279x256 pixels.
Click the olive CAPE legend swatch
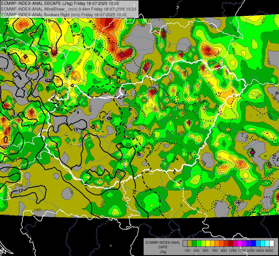point(190,243)
